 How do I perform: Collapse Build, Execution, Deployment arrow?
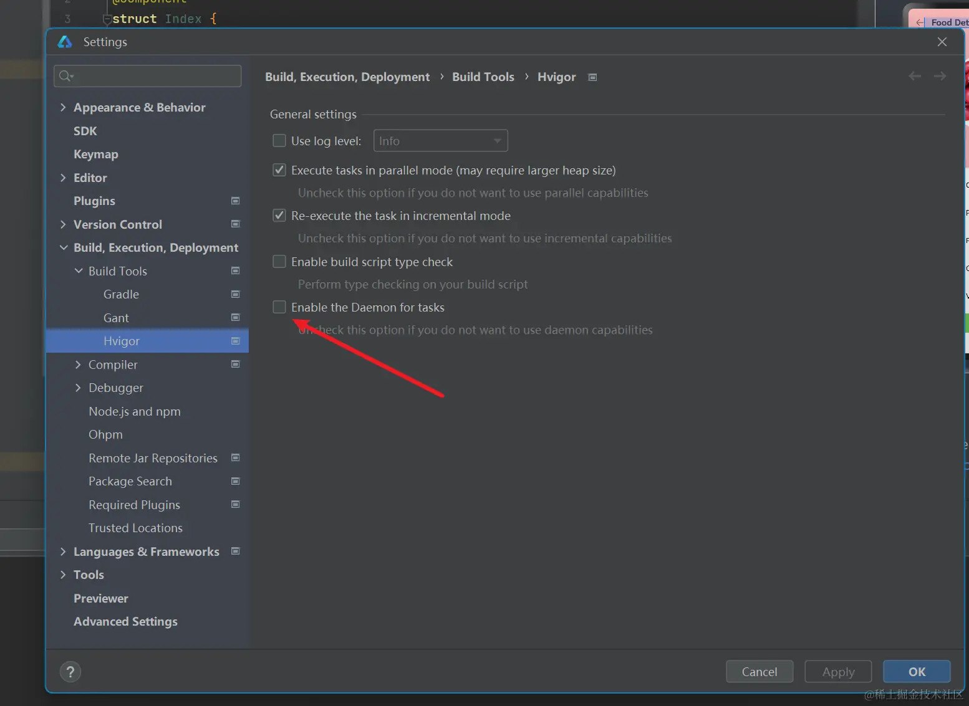(x=64, y=247)
